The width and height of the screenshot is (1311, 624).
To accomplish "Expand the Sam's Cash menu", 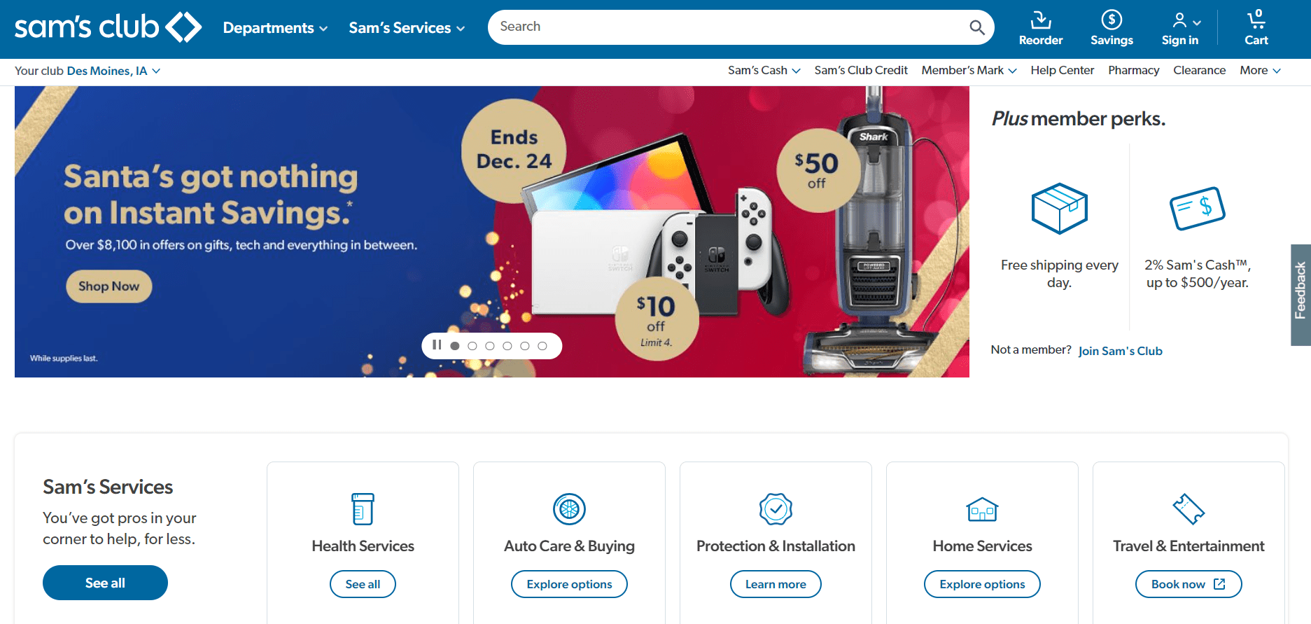I will point(764,70).
